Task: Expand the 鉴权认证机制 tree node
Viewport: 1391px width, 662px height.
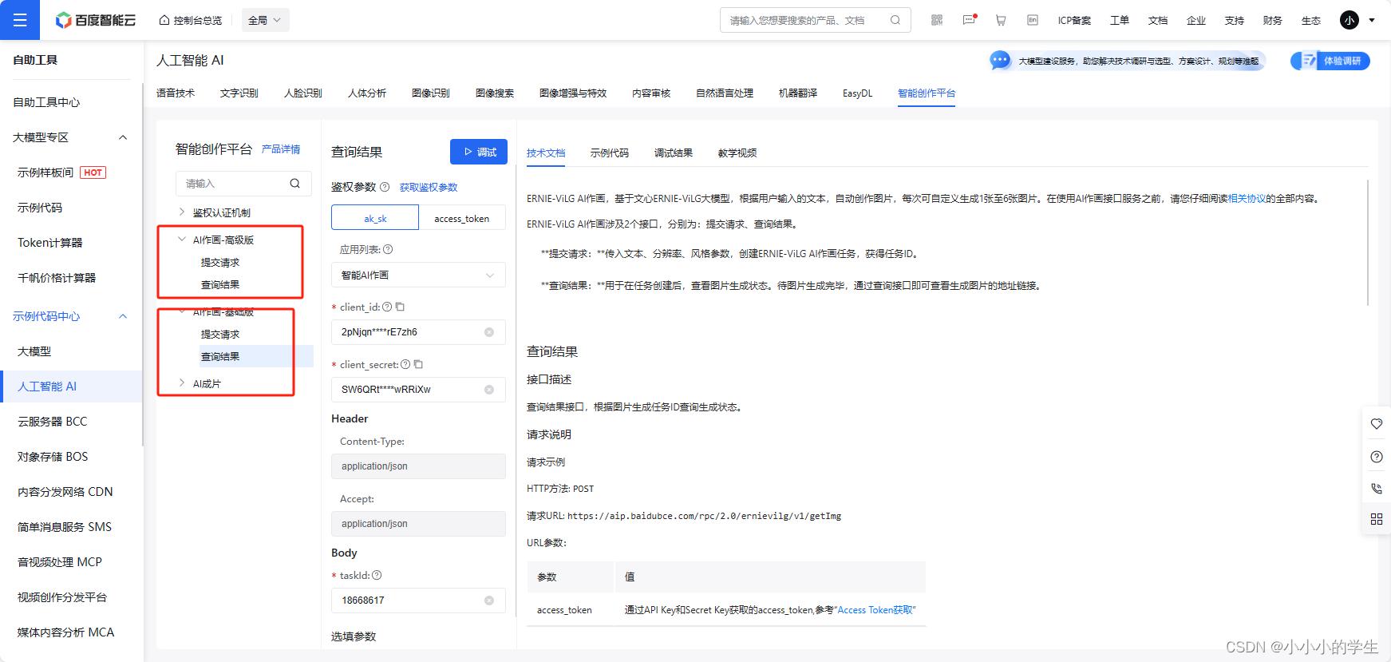Action: 182,212
